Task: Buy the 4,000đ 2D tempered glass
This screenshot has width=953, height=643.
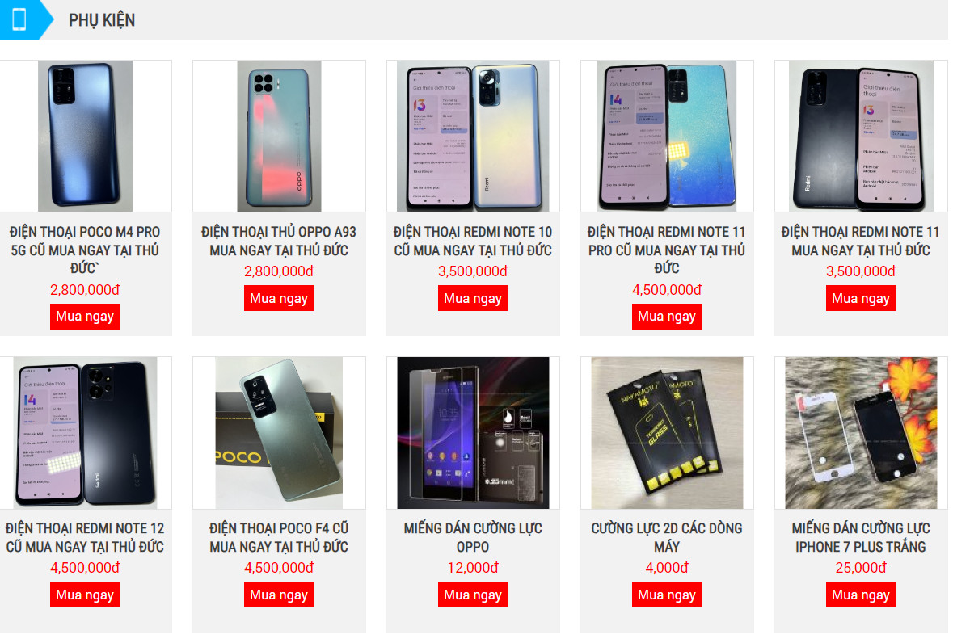Action: pos(667,595)
